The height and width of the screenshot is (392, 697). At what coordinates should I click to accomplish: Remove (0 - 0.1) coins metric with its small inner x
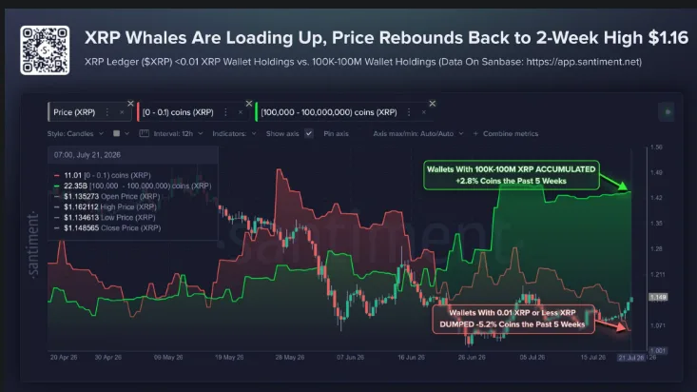tap(241, 112)
